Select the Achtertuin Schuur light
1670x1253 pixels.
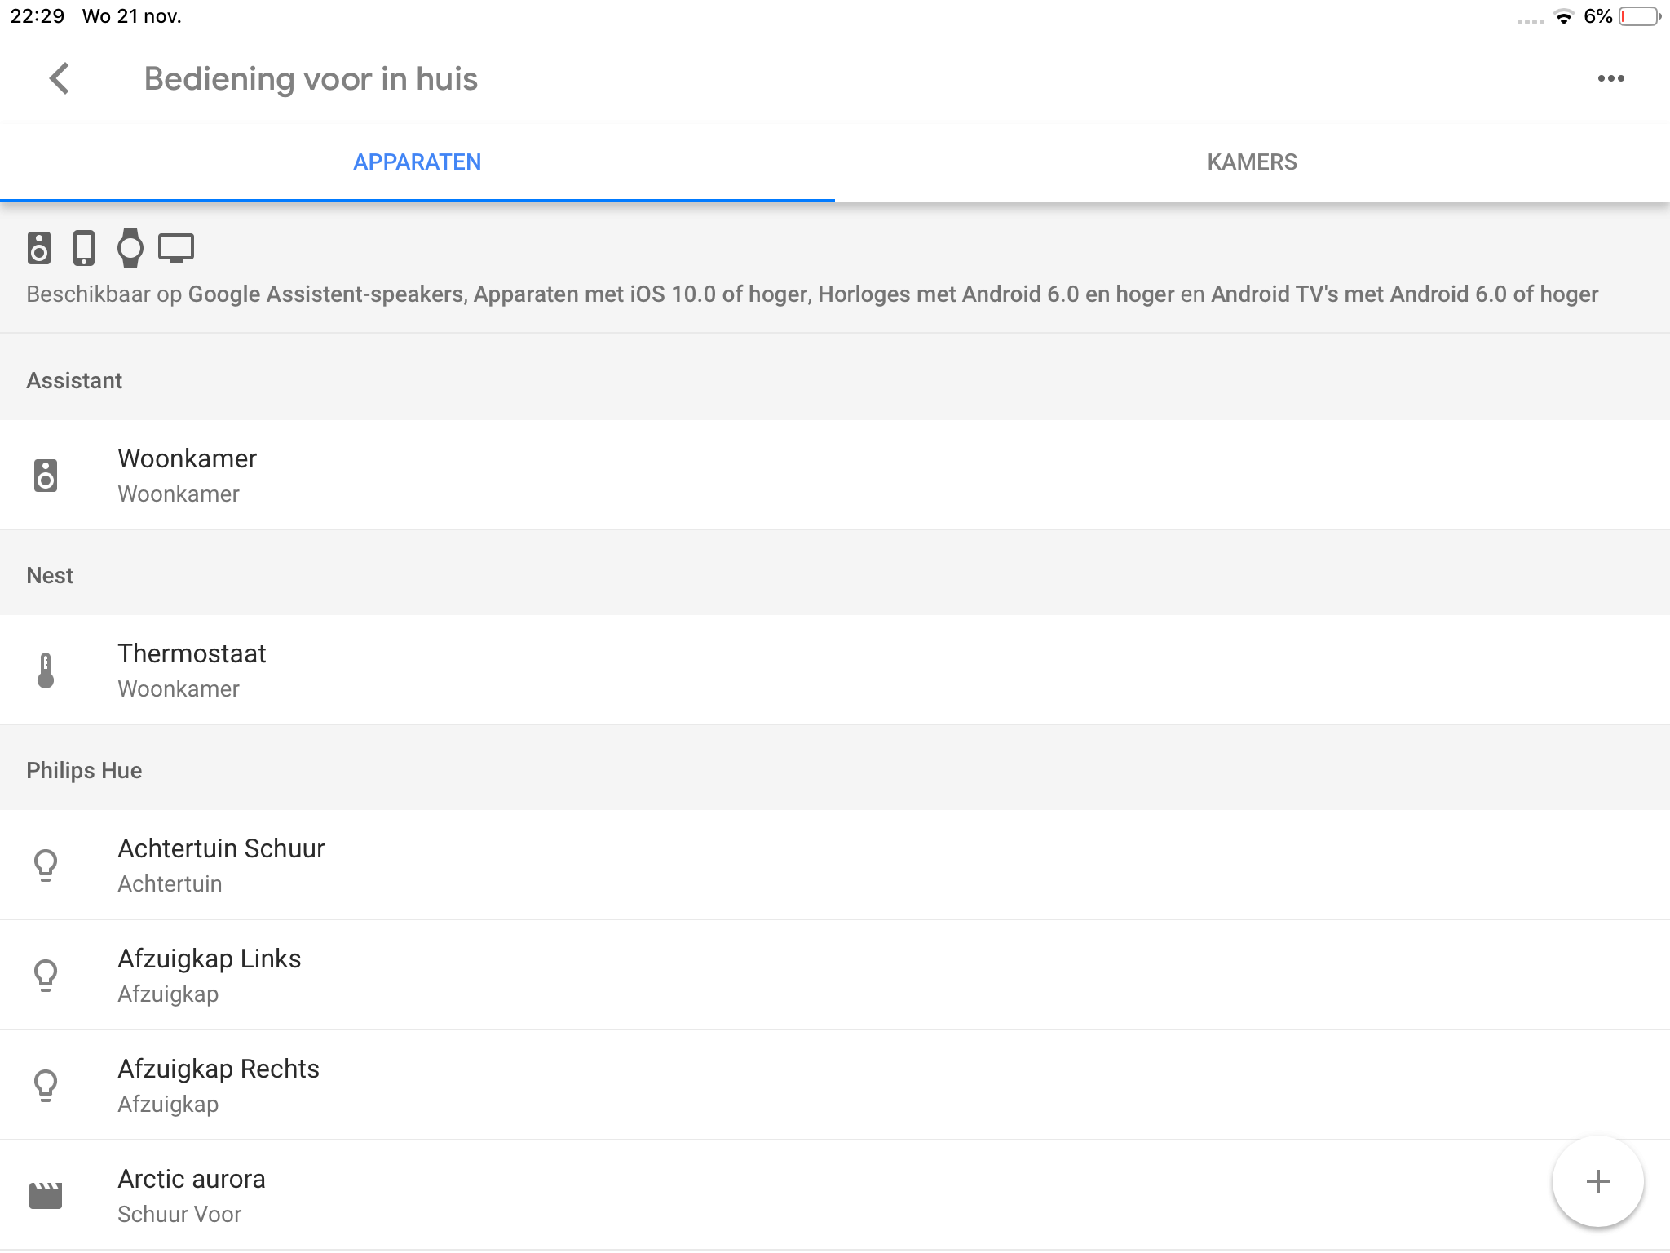222,865
